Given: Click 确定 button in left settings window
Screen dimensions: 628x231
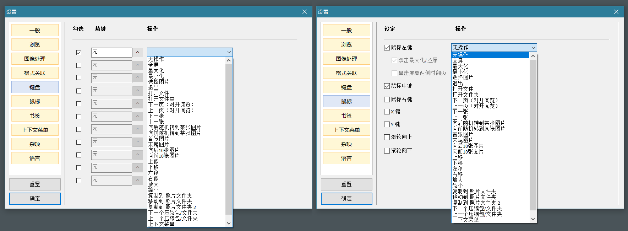Looking at the screenshot, I should [x=35, y=198].
